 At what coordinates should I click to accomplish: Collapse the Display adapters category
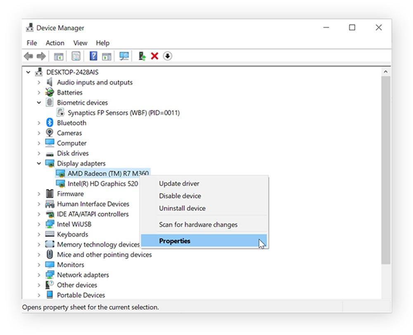(x=39, y=164)
